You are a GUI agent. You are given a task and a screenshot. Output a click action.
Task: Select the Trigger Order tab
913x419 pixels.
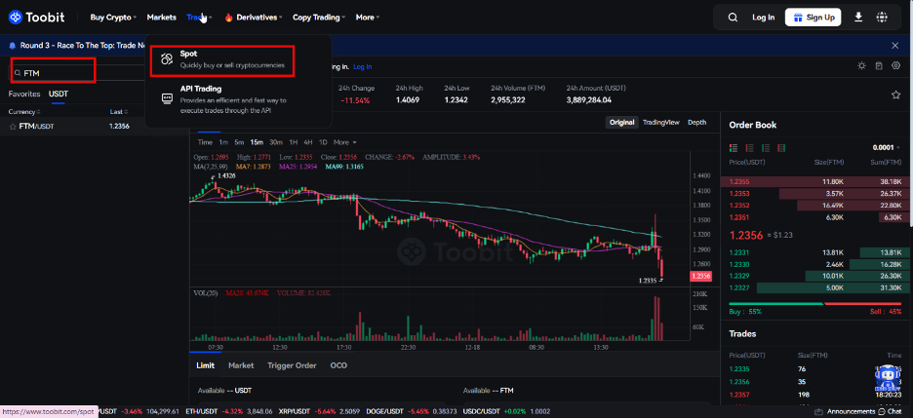pyautogui.click(x=292, y=365)
